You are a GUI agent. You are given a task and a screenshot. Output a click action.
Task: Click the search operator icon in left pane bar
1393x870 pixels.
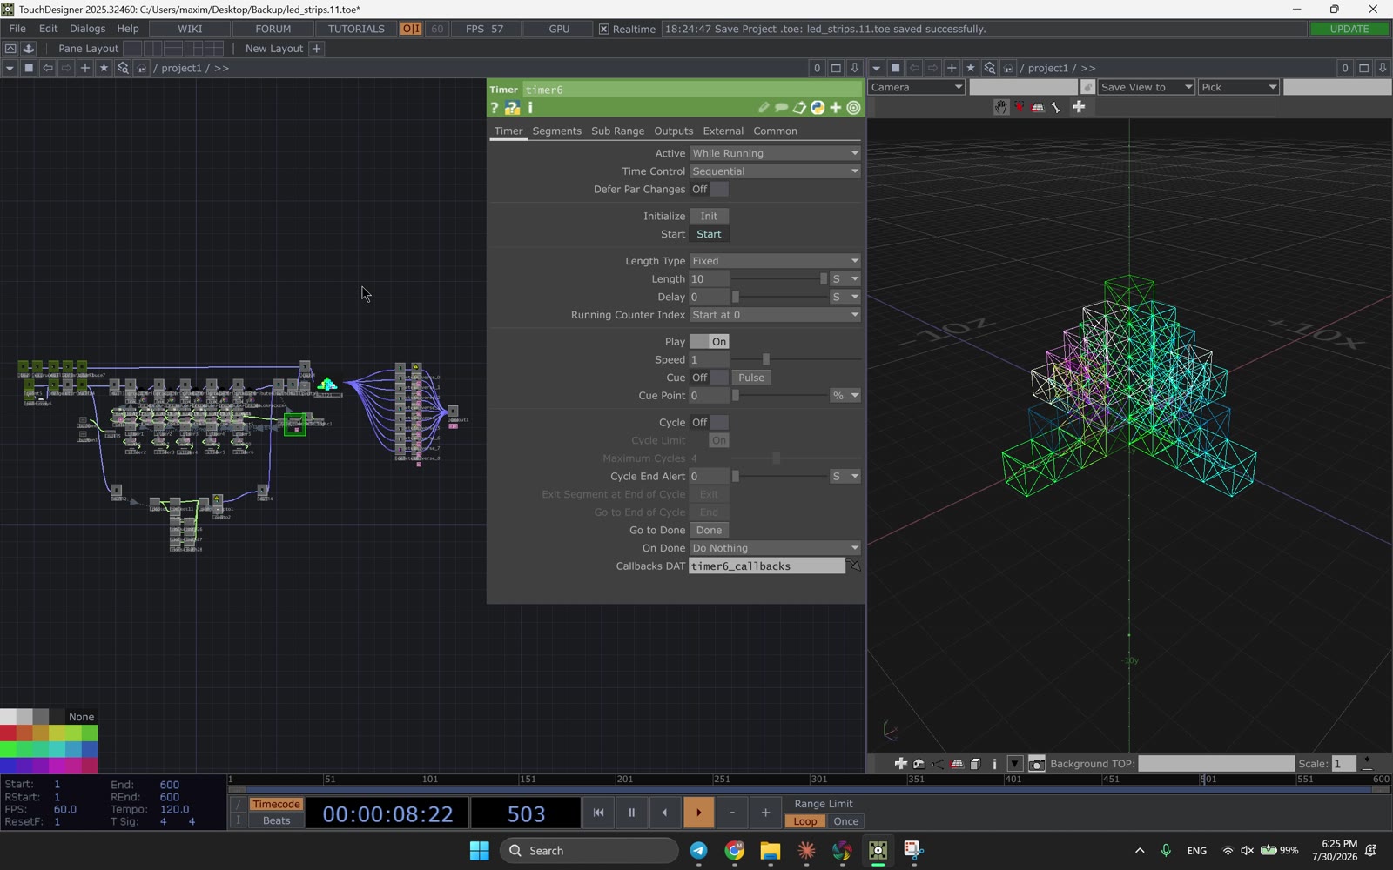click(x=123, y=68)
